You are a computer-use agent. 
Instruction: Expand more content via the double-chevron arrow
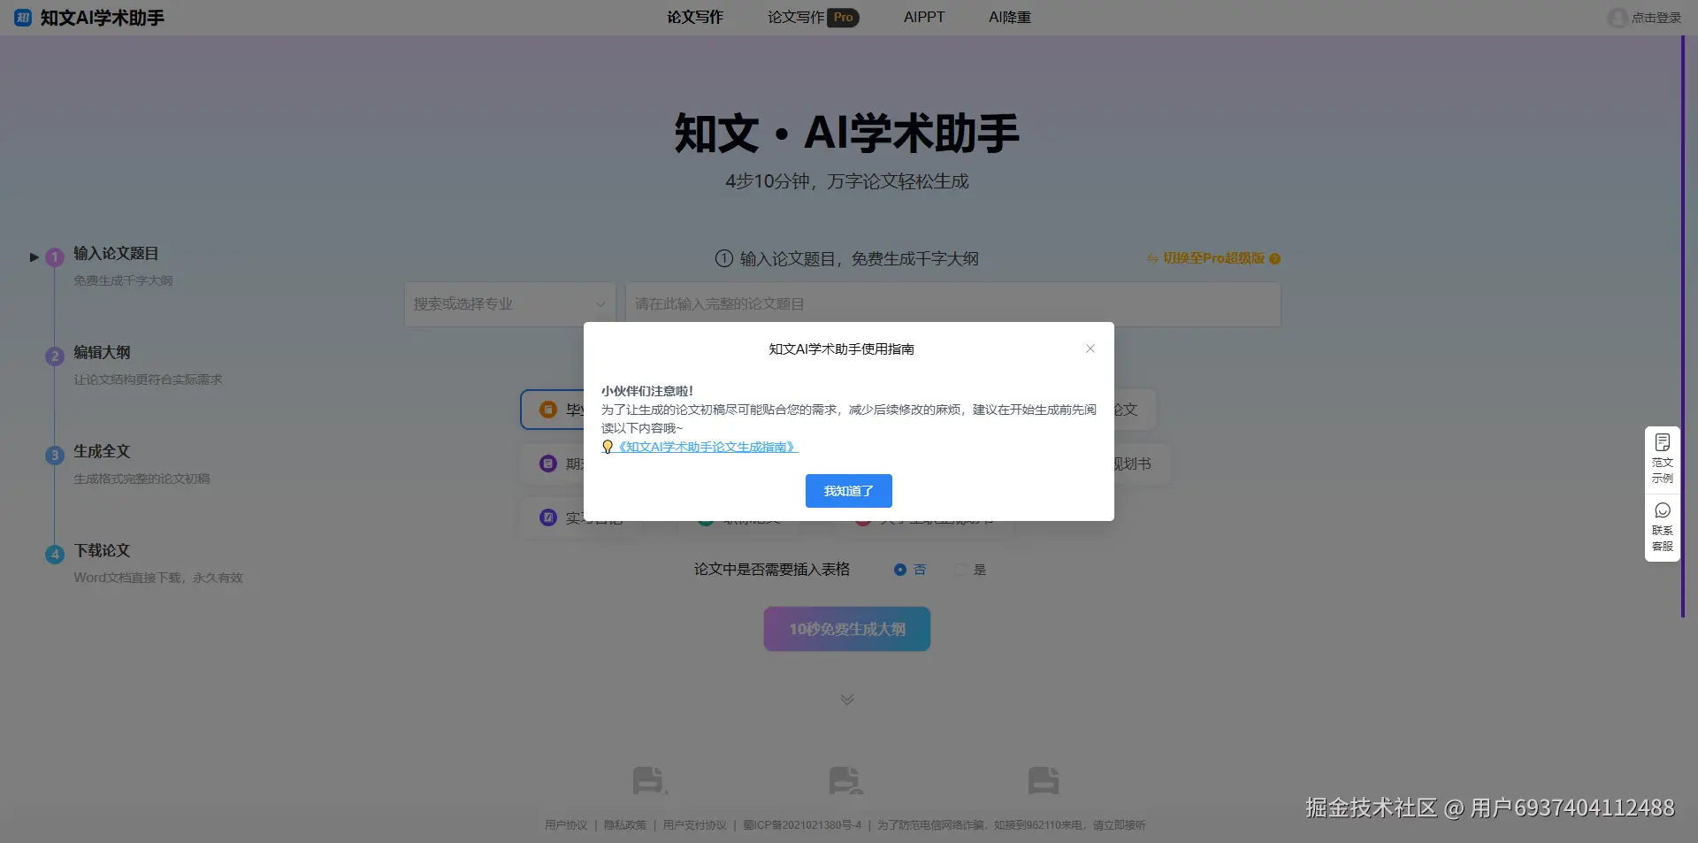click(x=846, y=698)
